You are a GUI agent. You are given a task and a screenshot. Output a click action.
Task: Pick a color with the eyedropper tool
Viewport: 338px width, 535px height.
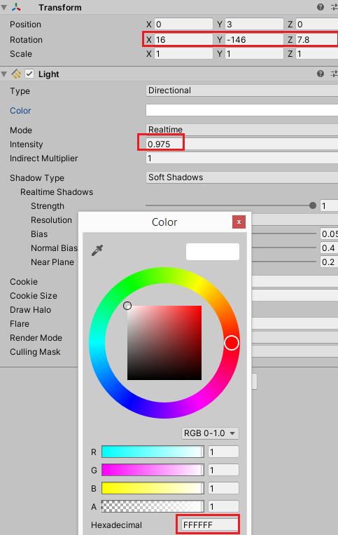97,250
